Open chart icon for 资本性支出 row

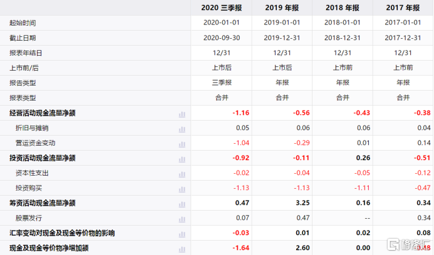coord(182,174)
